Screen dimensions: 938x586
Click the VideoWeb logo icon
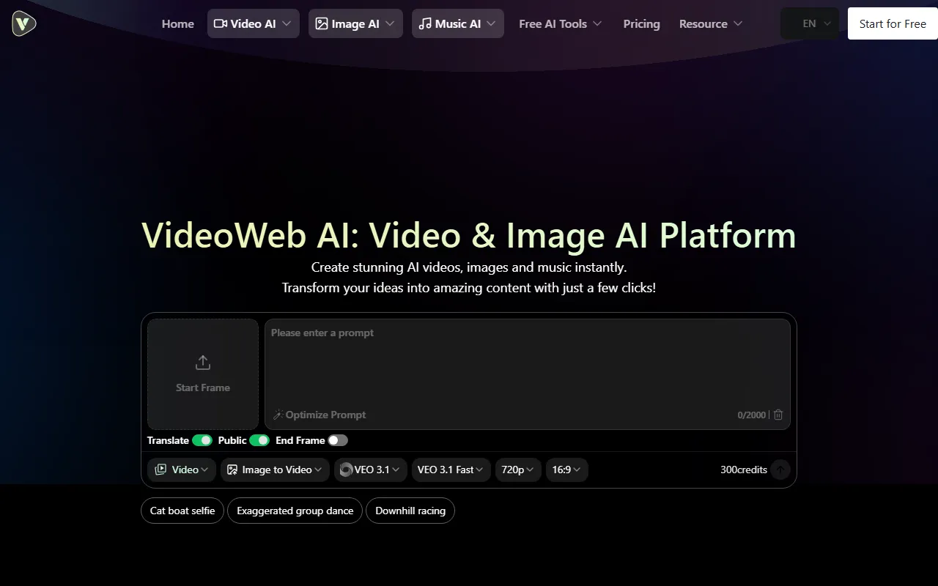(x=24, y=23)
